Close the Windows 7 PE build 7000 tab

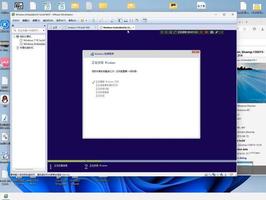tap(95, 27)
